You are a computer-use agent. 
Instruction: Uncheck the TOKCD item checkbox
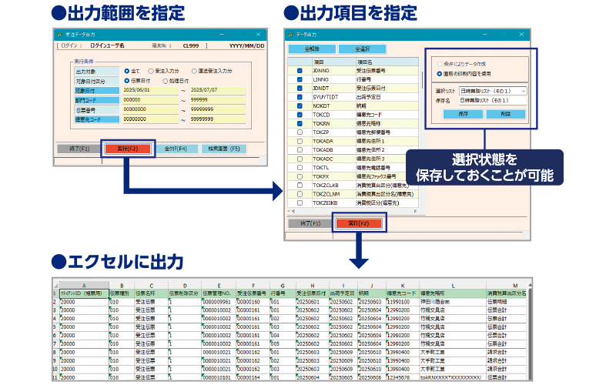tap(300, 115)
